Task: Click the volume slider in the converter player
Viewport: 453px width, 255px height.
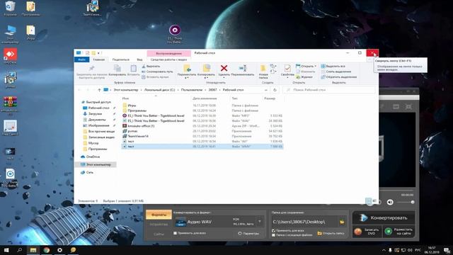Action: tap(405, 202)
